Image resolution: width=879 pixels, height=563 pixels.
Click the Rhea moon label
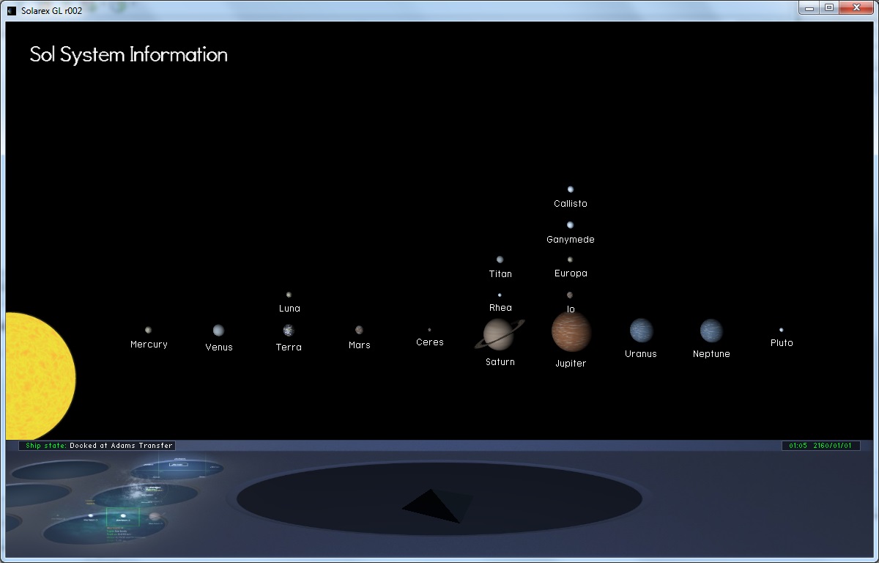(x=500, y=308)
